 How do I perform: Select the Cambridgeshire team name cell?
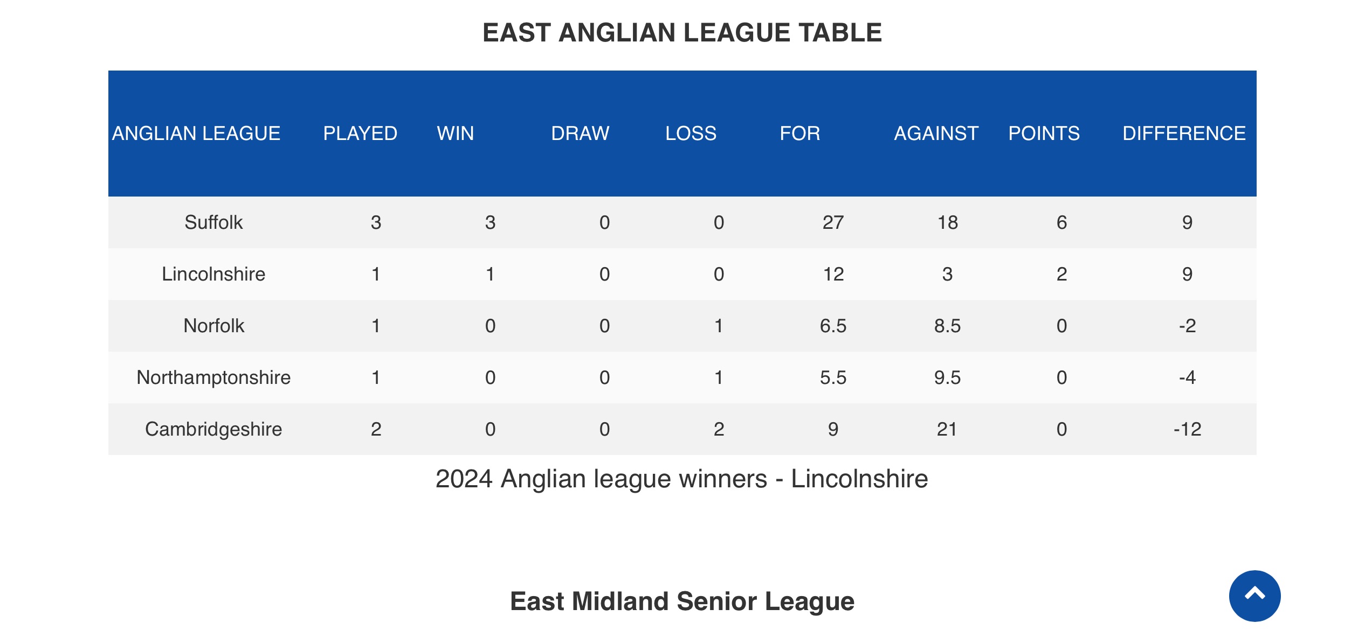point(213,429)
